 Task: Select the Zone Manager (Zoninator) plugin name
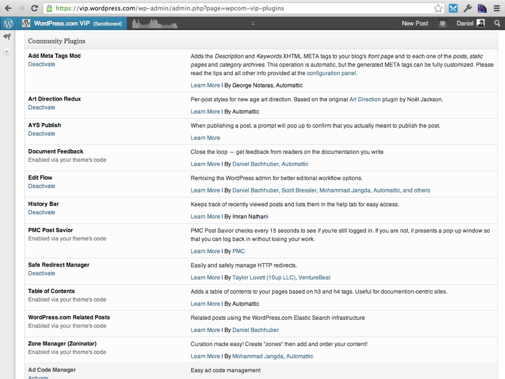(62, 343)
